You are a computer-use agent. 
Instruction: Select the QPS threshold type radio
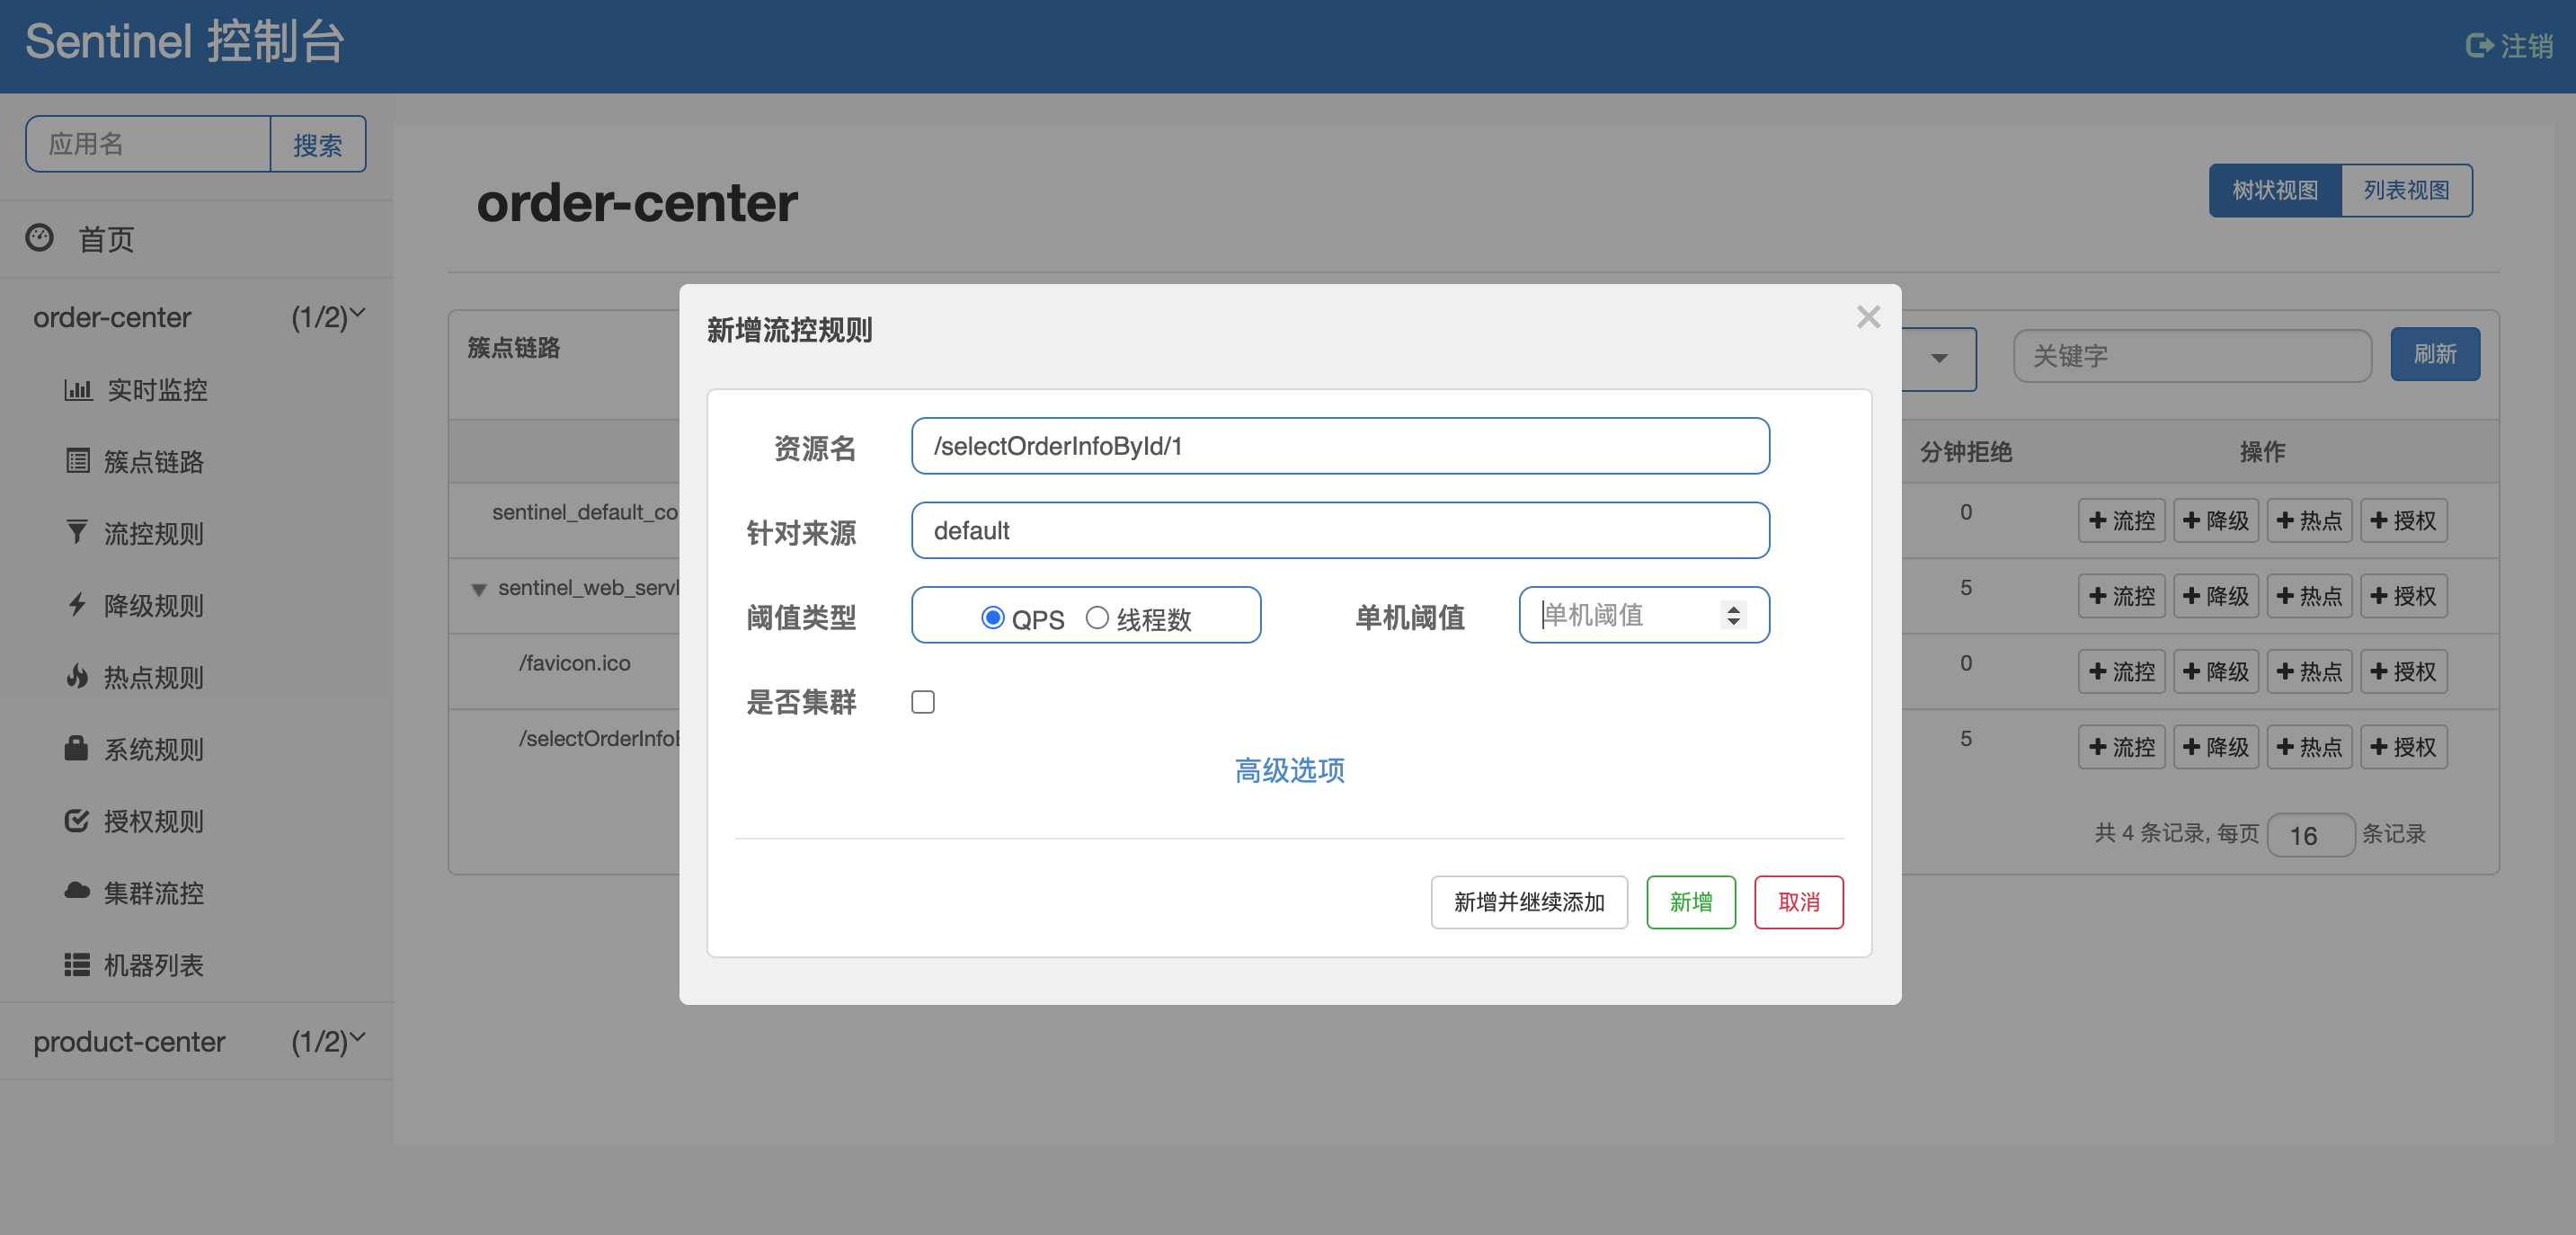pyautogui.click(x=992, y=617)
